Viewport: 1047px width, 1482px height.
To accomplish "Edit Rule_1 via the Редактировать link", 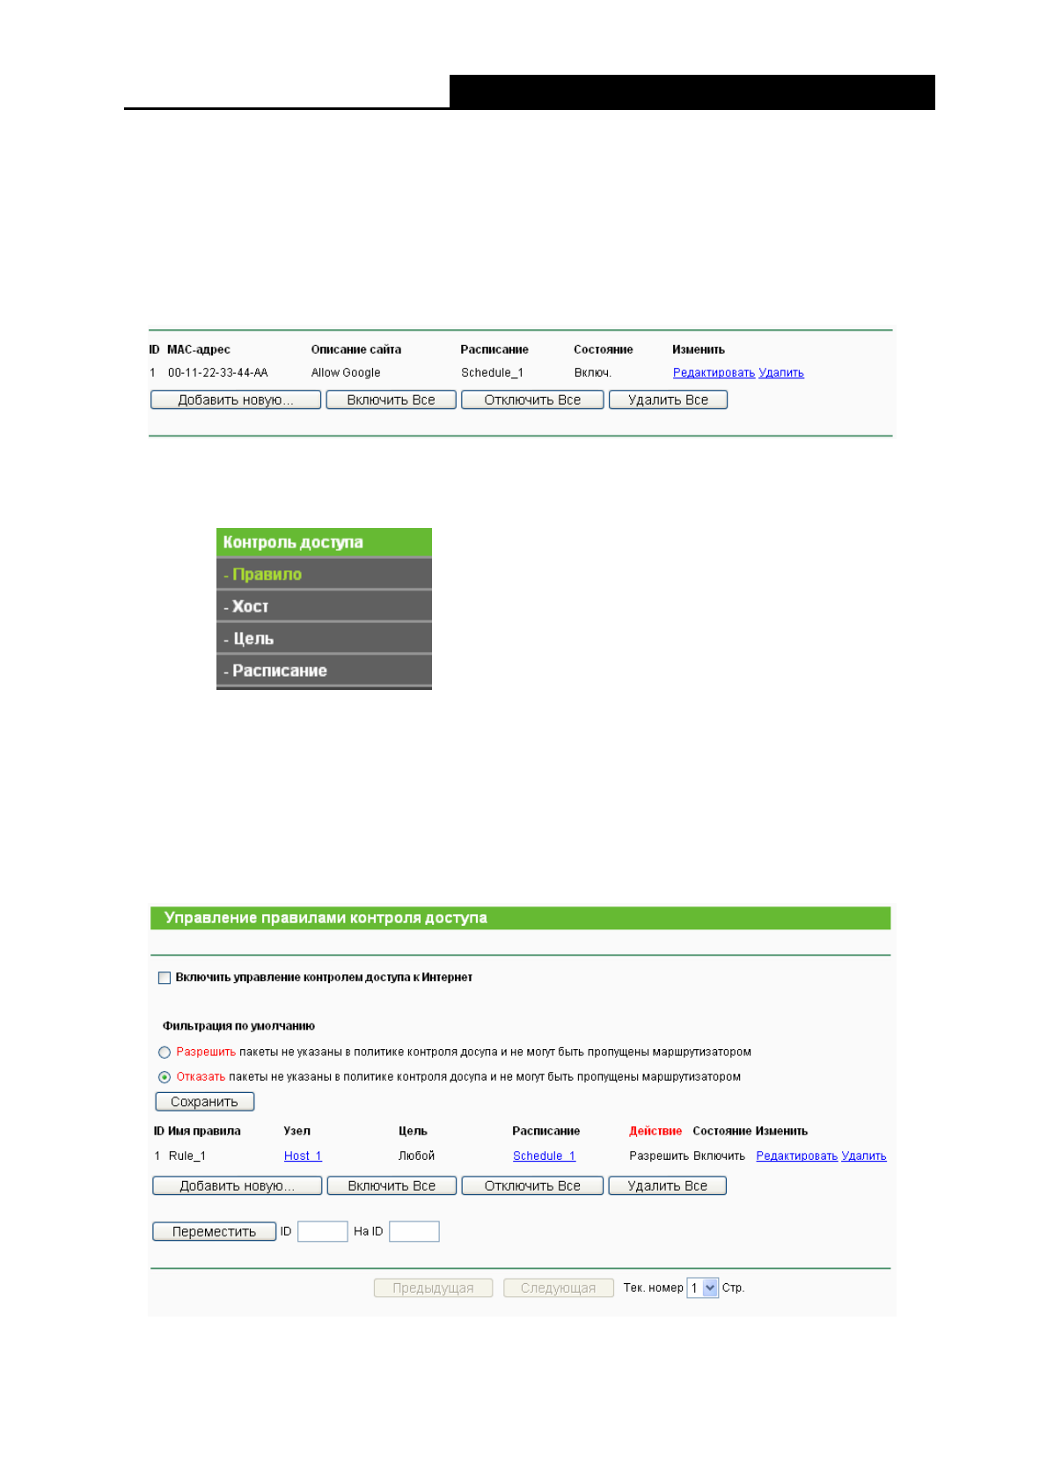I will click(796, 1156).
